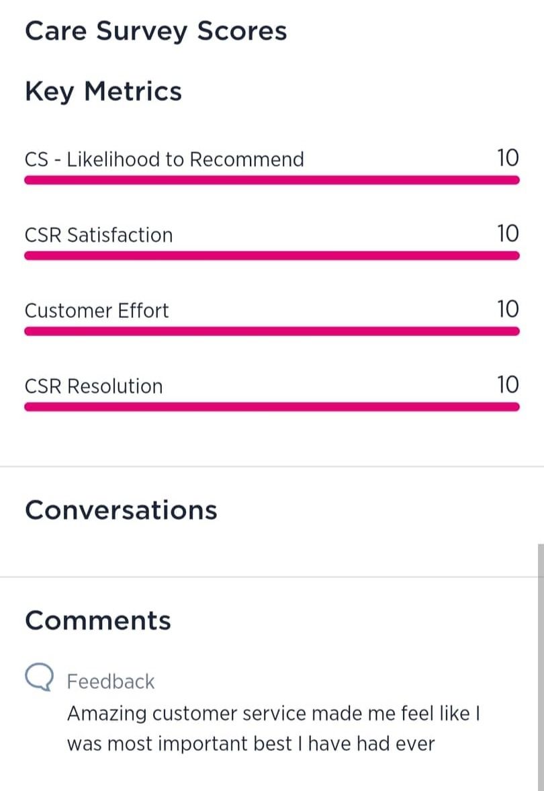Click the Likelihood to Recommend score of 10

pyautogui.click(x=508, y=159)
